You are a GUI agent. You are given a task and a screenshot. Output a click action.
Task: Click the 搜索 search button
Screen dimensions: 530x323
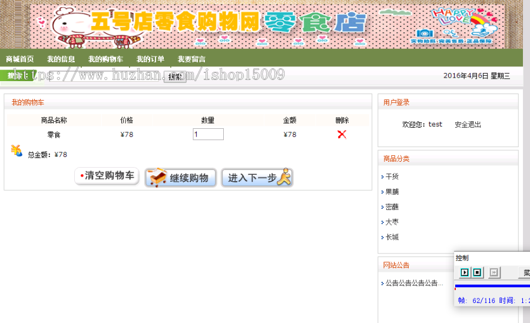[175, 77]
